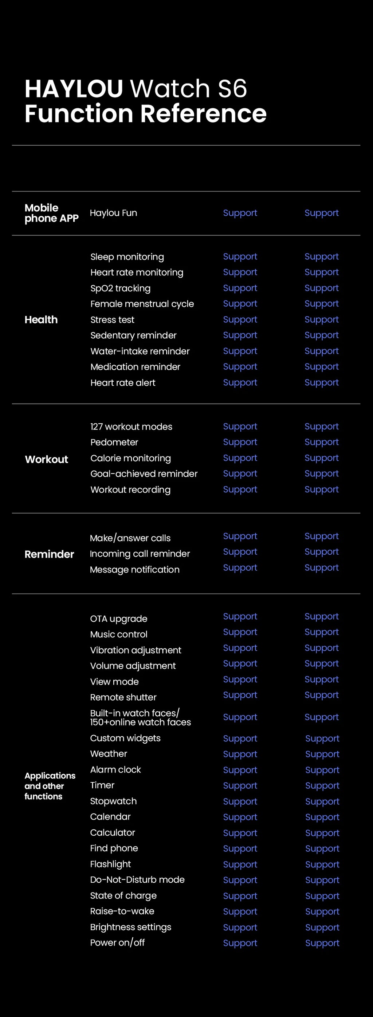373x1017 pixels.
Task: Select the Haylou Fun label
Action: [x=114, y=213]
